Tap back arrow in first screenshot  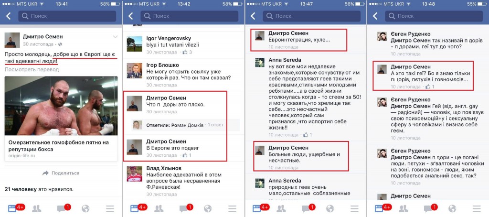(x=9, y=16)
